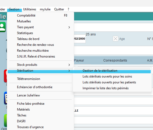Open DASRI menu entry
This screenshot has height=130, width=153.
coord(41,121)
